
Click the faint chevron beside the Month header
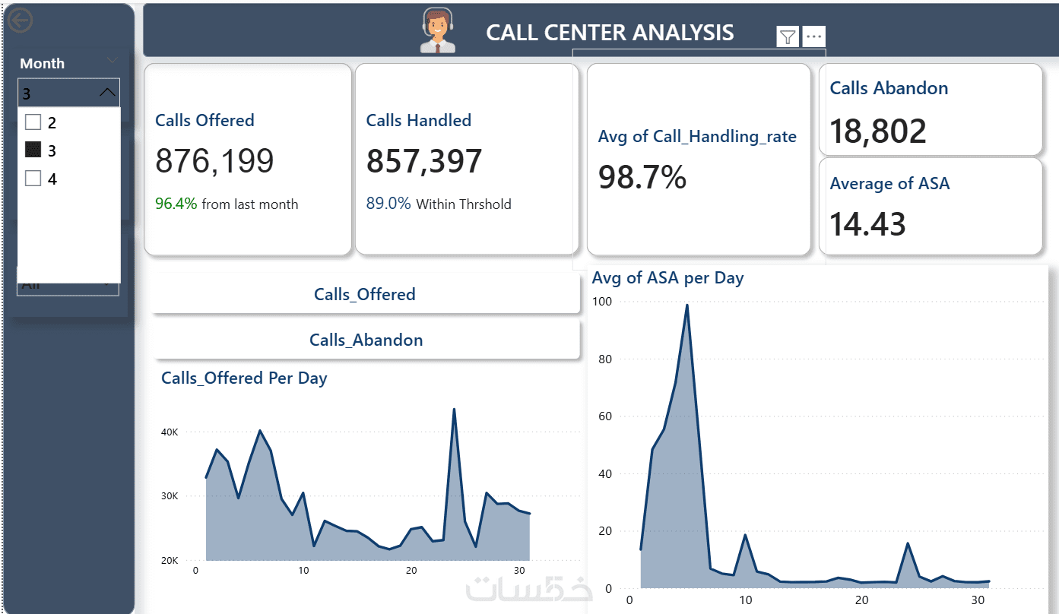click(113, 61)
